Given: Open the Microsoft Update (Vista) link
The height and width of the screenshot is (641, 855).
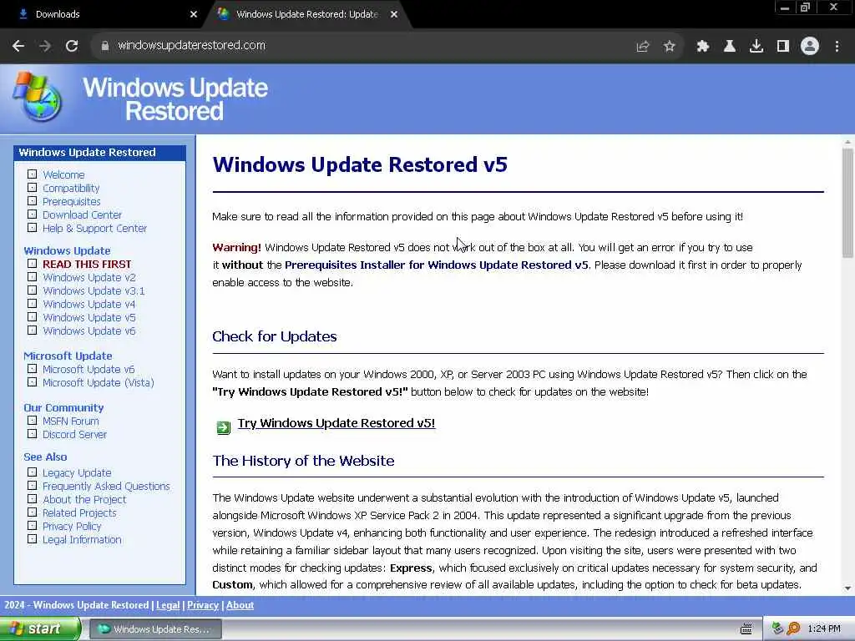Looking at the screenshot, I should tap(99, 382).
